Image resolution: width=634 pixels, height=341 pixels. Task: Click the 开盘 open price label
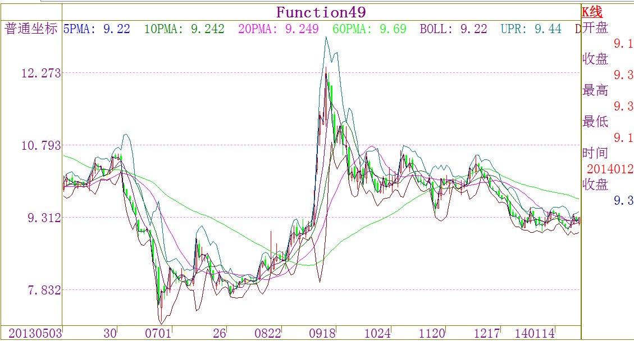click(595, 28)
